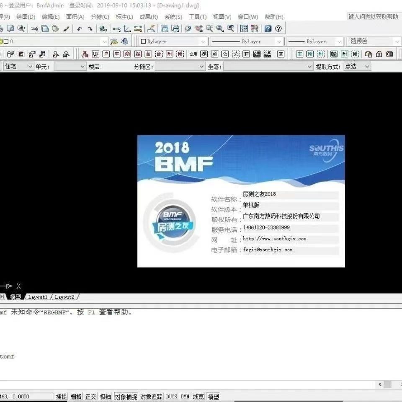
Task: Select the 商 commercial type icon
Action: pyautogui.click(x=127, y=54)
